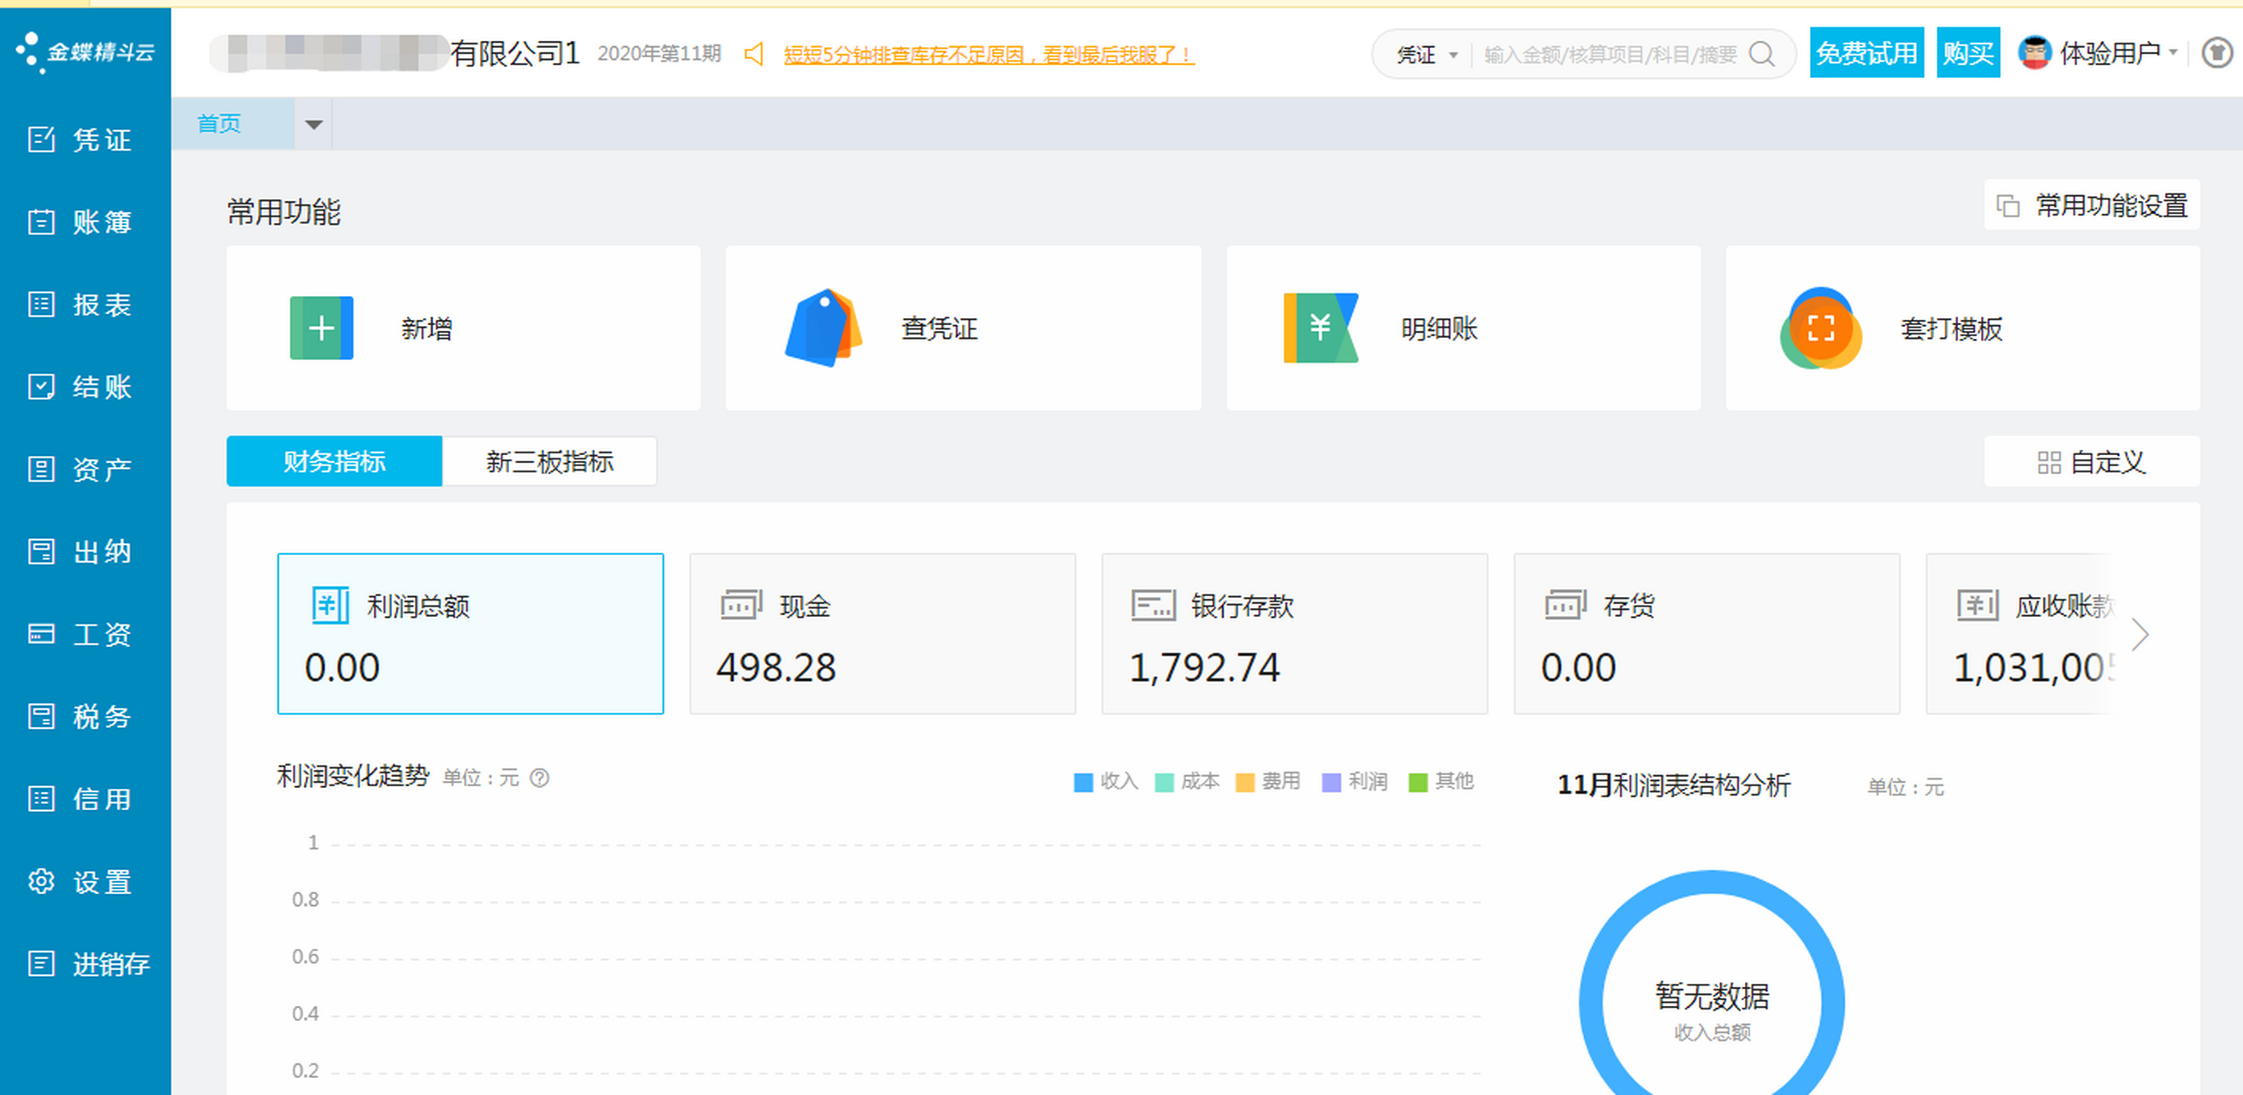Screen dimensions: 2243x1095
Task: Click the skin theme shirt icon
Action: pyautogui.click(x=2216, y=53)
